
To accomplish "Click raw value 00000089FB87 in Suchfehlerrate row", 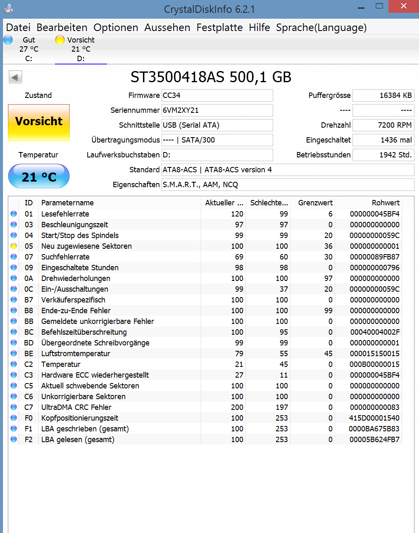I will (x=375, y=257).
